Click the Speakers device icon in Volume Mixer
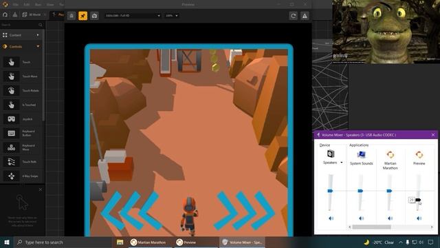Viewport: 440px width, 248px height. (x=331, y=154)
